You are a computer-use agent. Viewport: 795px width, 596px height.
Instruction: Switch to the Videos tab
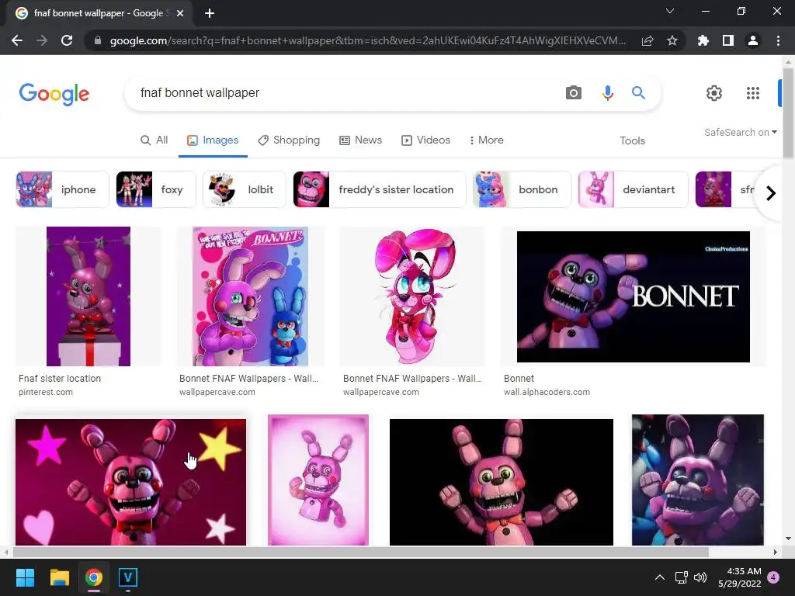click(426, 140)
